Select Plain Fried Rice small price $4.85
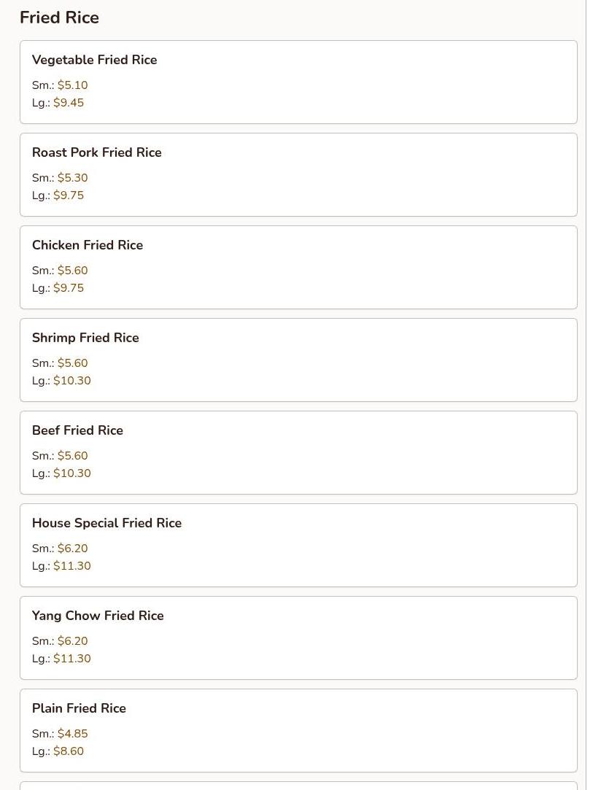Screen dimensions: 601x790 (72, 734)
